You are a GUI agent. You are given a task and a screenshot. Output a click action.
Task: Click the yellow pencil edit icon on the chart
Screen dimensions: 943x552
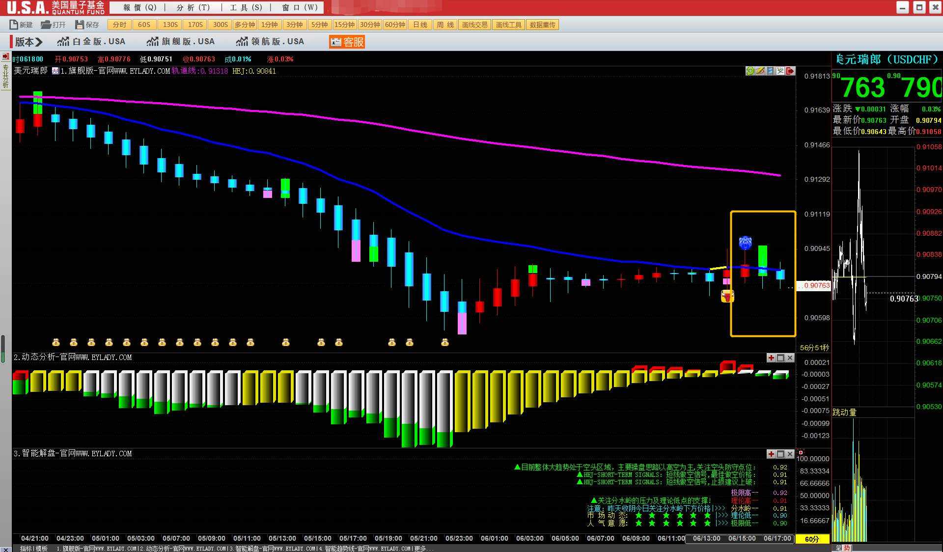click(x=760, y=71)
